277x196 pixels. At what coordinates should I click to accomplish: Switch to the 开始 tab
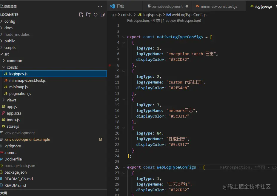click(125, 6)
